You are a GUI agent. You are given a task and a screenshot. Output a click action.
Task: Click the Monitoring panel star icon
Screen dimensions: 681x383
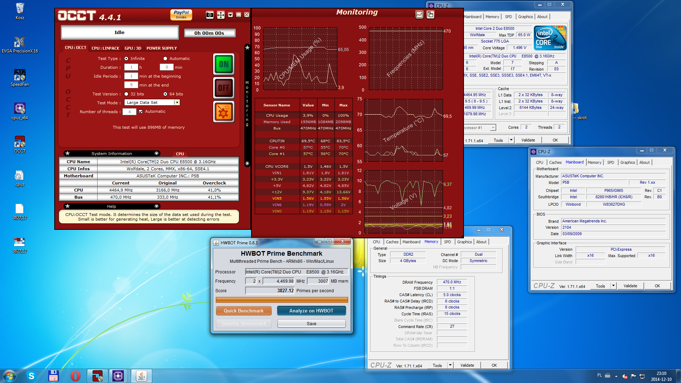[x=247, y=48]
